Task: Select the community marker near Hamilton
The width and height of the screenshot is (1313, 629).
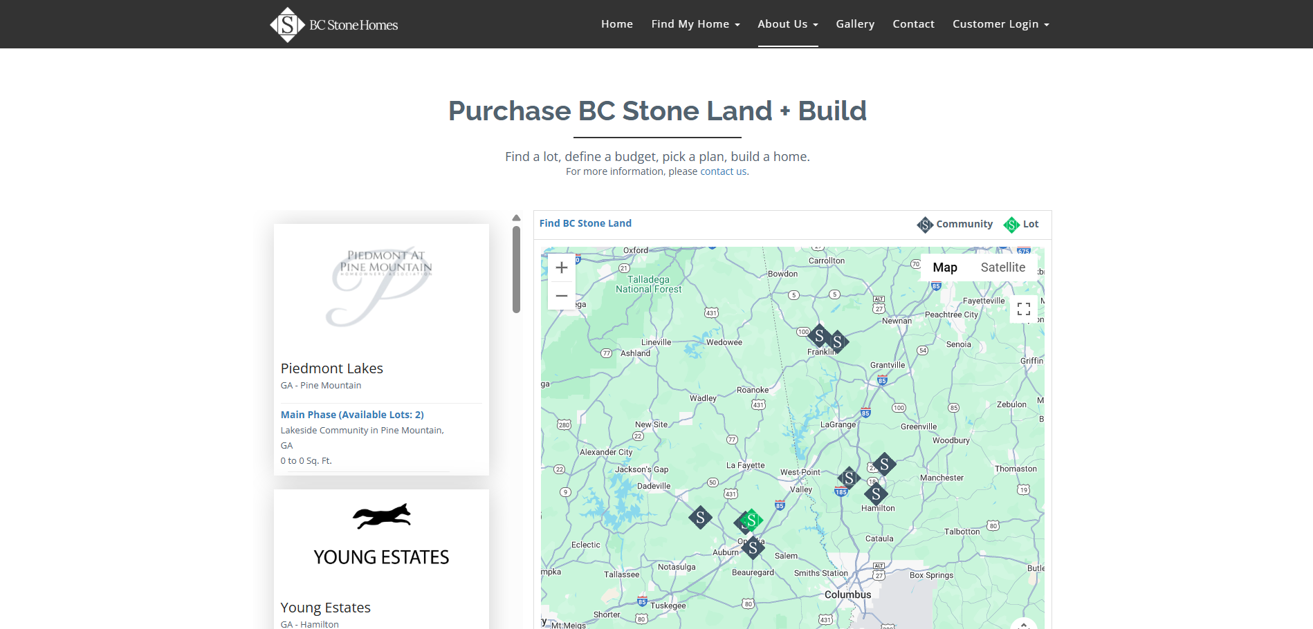Action: (876, 494)
